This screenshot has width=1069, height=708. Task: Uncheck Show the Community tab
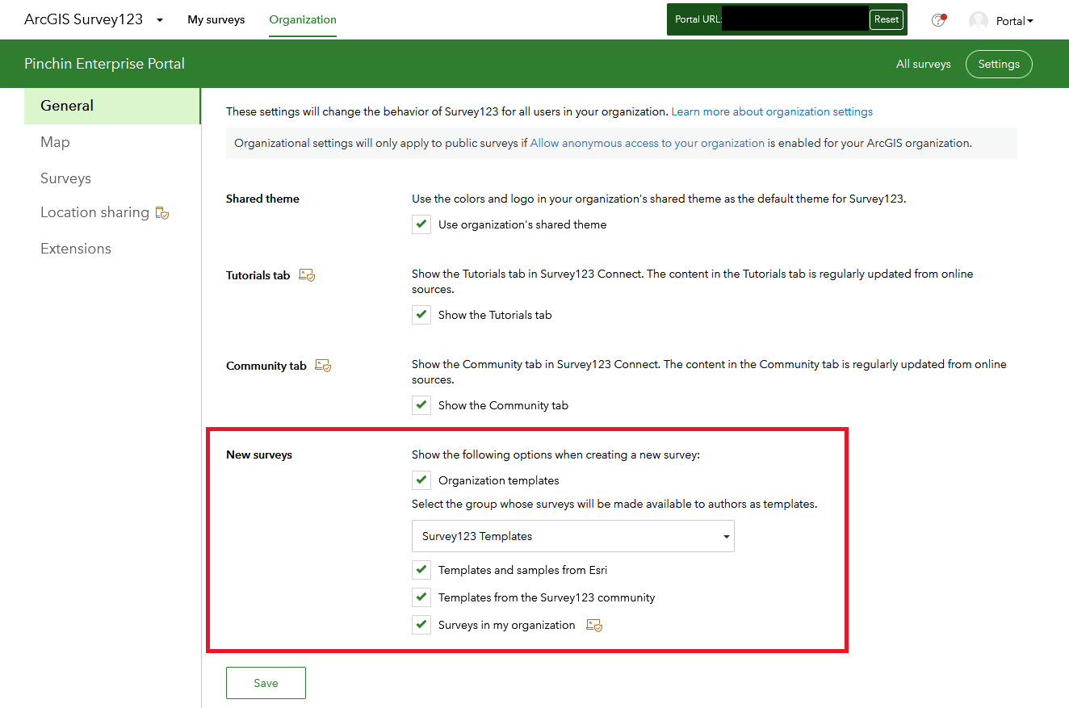pos(421,404)
